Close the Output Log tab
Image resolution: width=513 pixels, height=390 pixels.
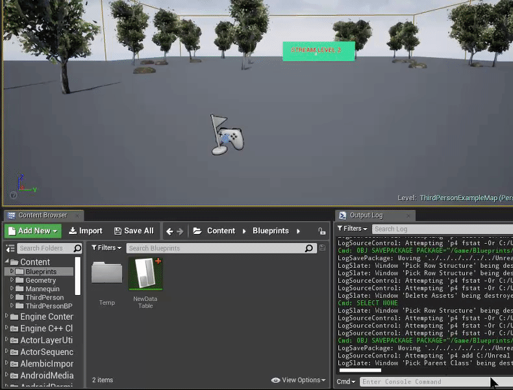(x=408, y=215)
